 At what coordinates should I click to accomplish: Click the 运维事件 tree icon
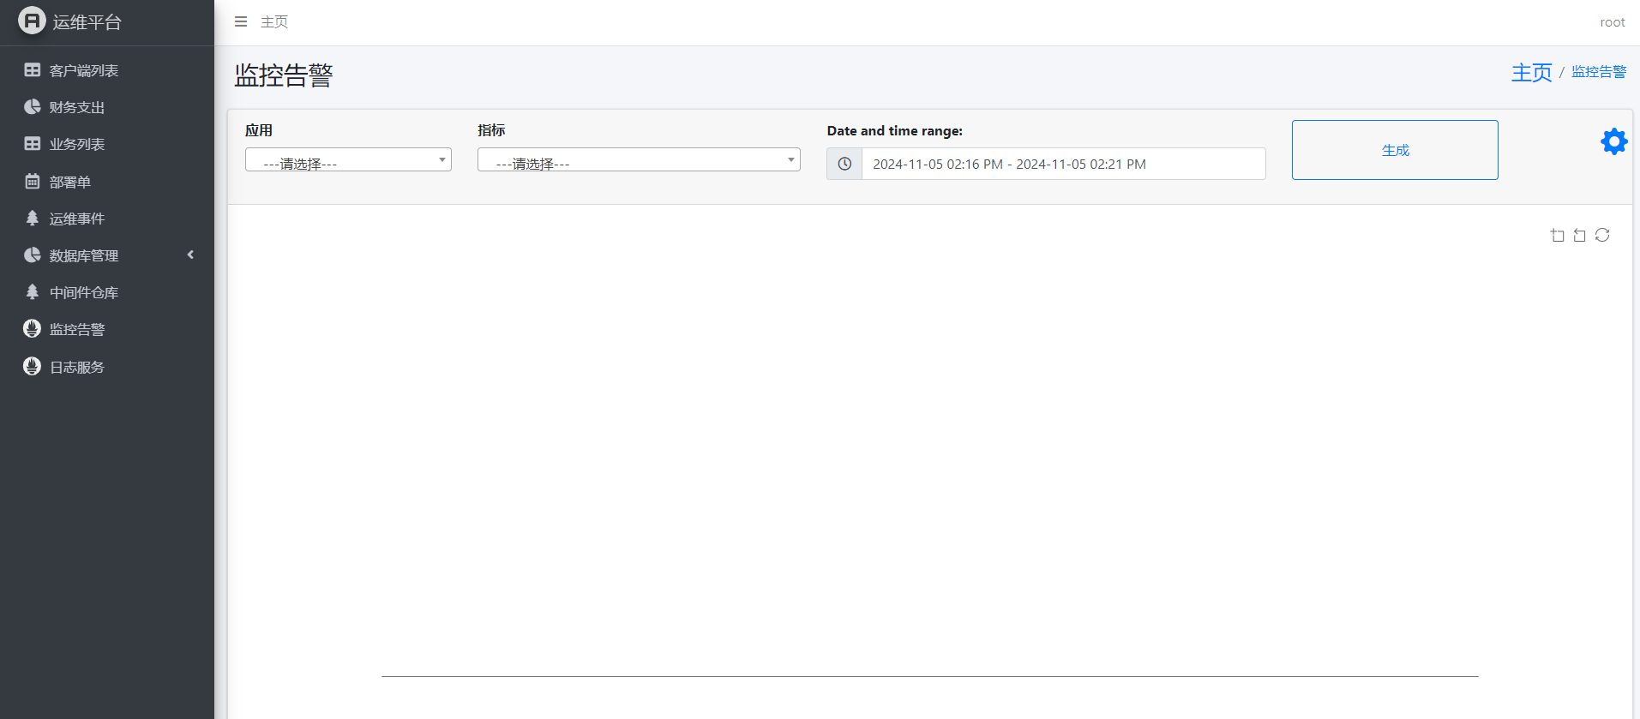pos(33,219)
